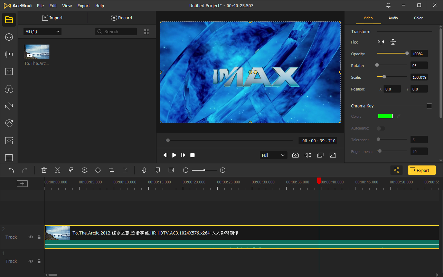Add a new track with plus button
443x277 pixels.
22,183
